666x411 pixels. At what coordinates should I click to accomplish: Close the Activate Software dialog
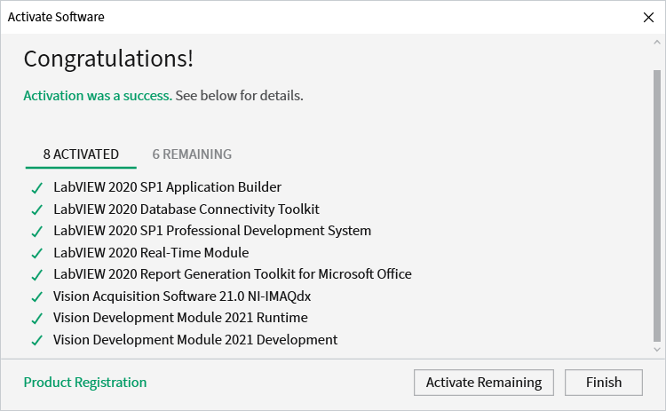pos(648,18)
